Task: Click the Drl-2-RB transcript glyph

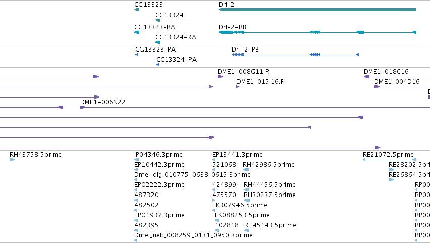Action: pyautogui.click(x=317, y=32)
